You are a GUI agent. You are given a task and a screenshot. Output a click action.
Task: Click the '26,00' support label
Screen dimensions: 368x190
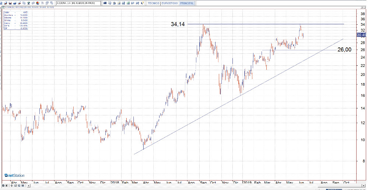[x=344, y=50]
